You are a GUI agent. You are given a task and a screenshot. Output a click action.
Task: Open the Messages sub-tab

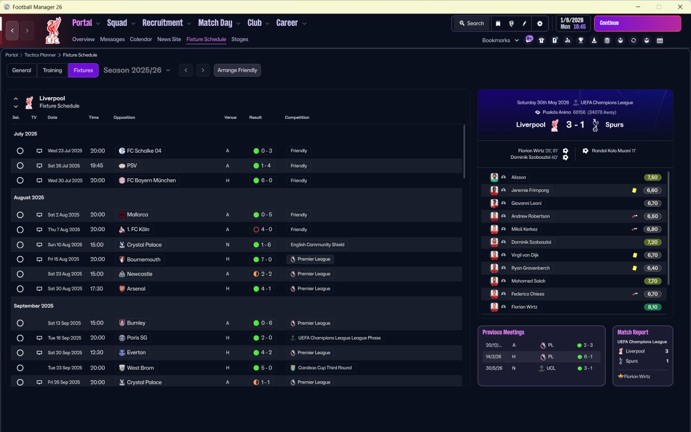(112, 39)
